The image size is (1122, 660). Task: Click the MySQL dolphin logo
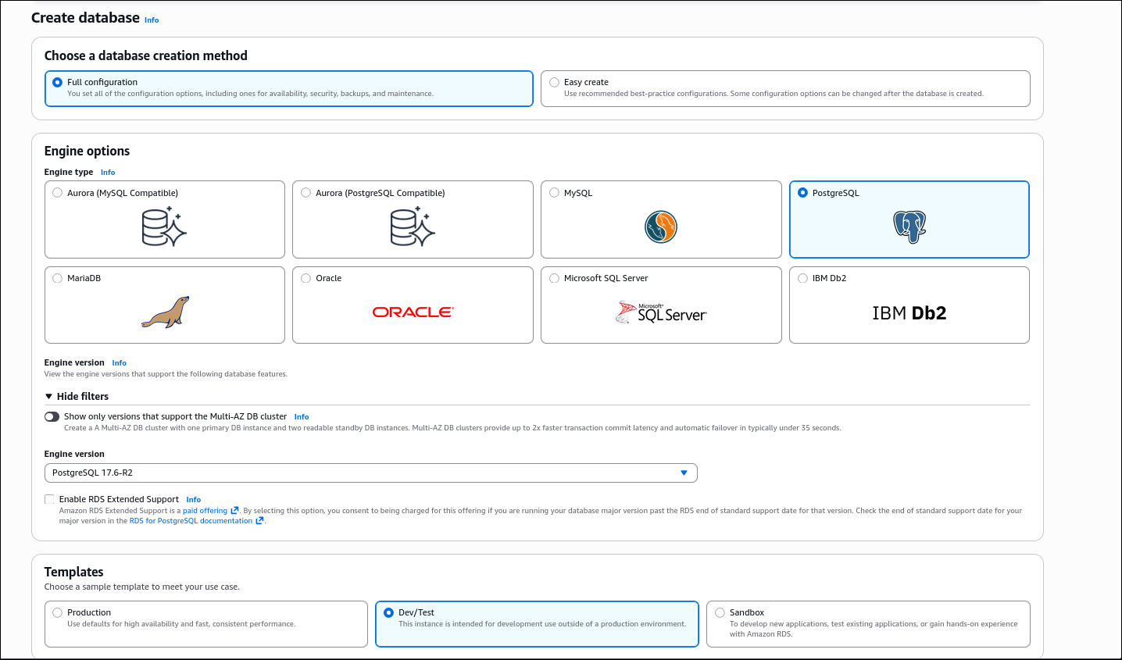coord(661,227)
